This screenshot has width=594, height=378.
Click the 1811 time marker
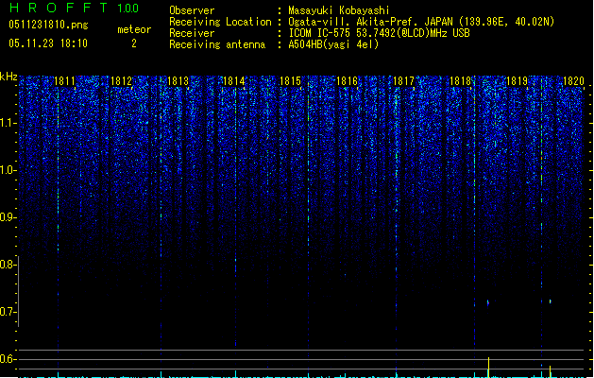click(x=64, y=81)
